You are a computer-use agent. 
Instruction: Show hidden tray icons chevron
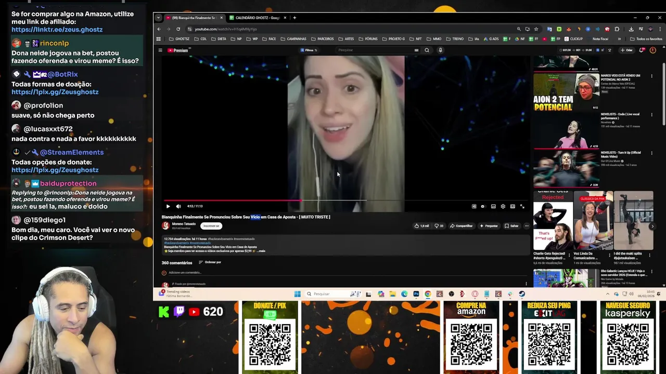608,294
